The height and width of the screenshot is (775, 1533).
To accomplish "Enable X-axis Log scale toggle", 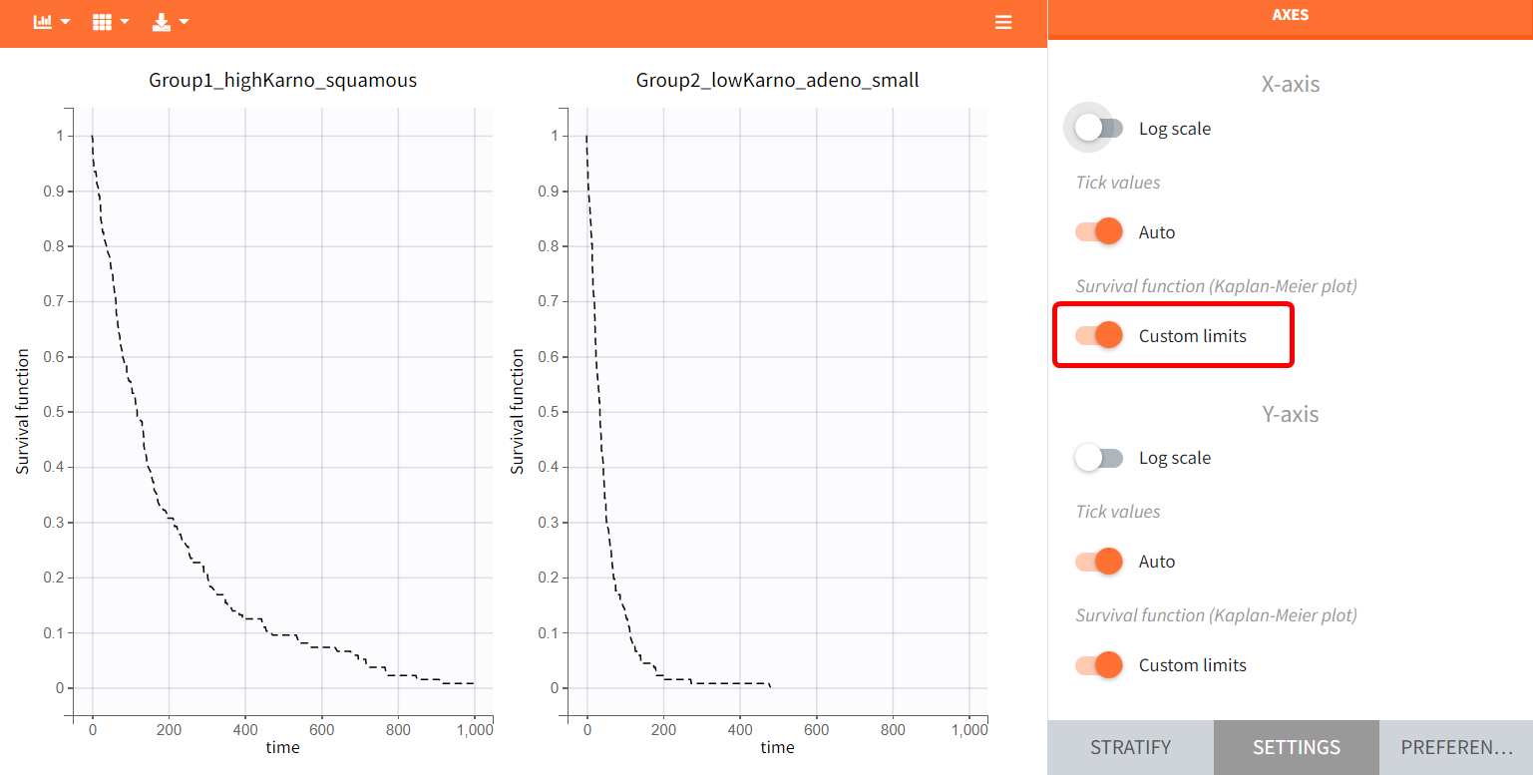I will point(1098,128).
